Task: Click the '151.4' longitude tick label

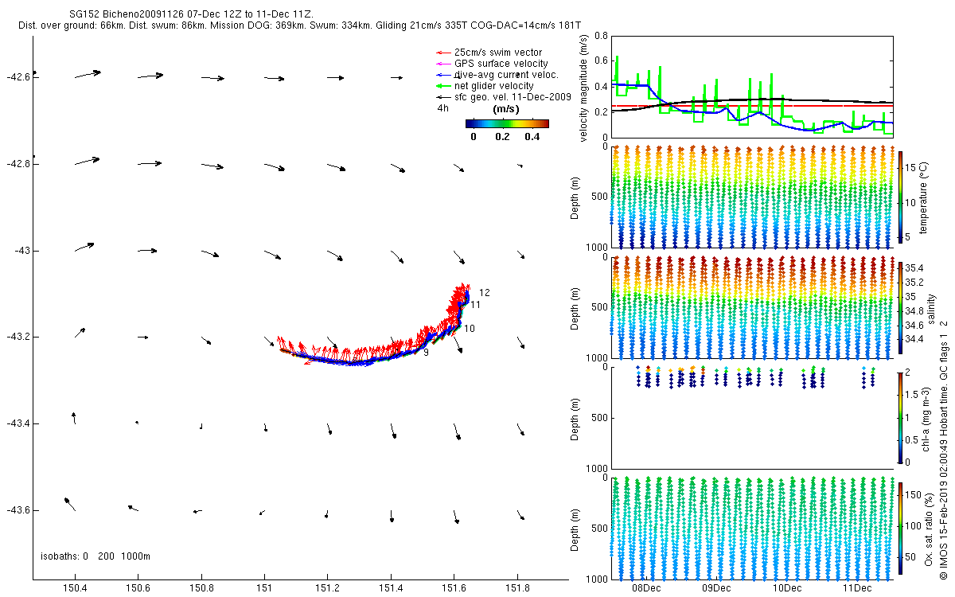Action: [391, 588]
